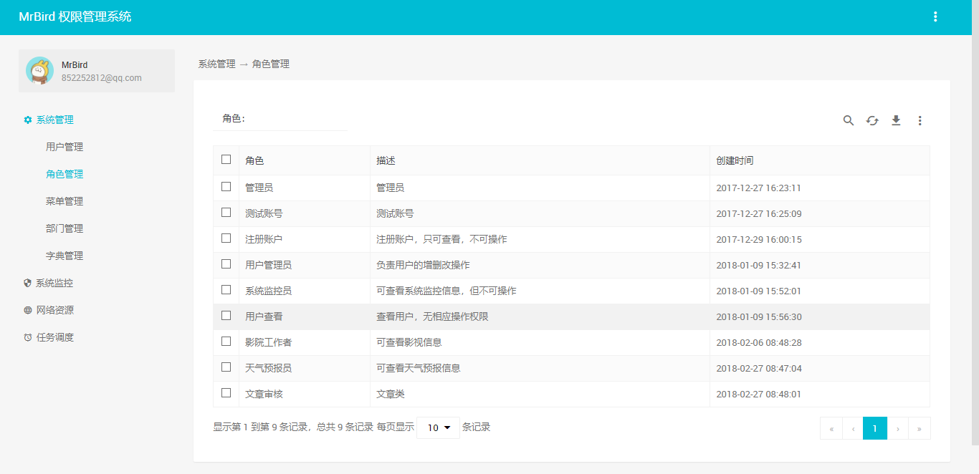Click the globe icon beside 网络资源
The width and height of the screenshot is (979, 474).
[28, 310]
